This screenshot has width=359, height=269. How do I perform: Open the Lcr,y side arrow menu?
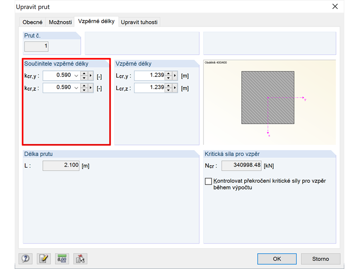point(175,76)
